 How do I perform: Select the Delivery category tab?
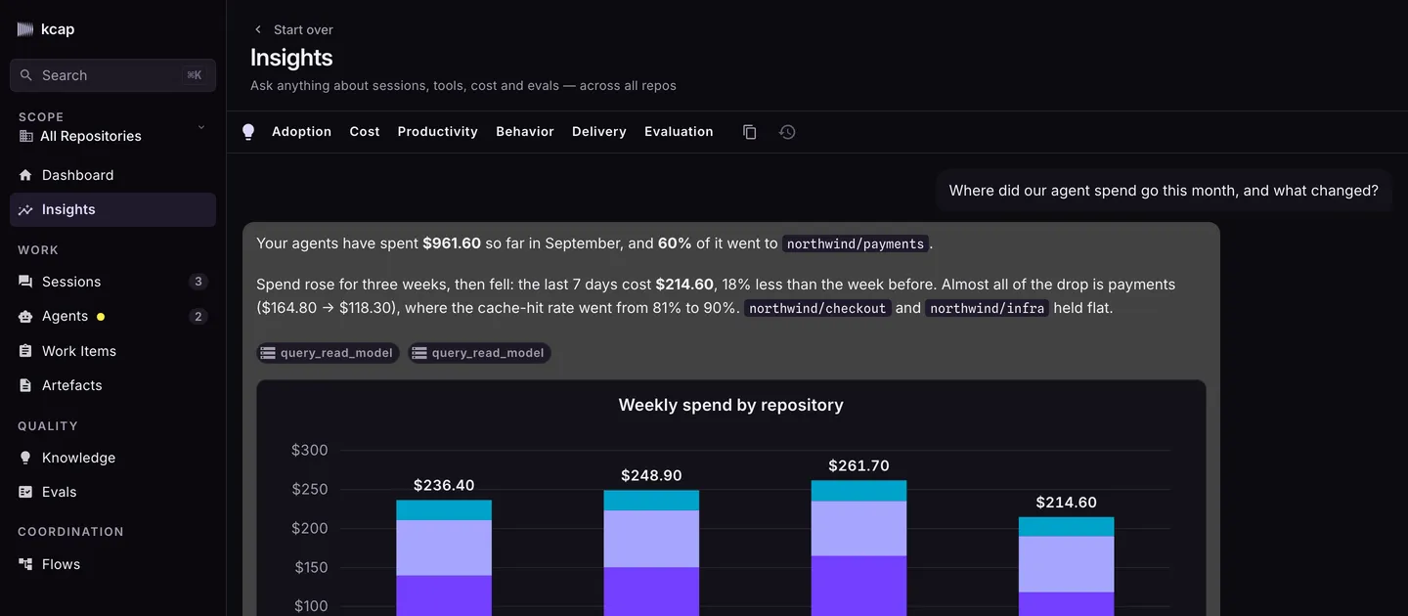point(599,132)
